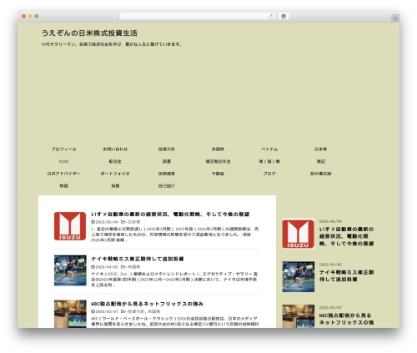Image resolution: width=417 pixels, height=353 pixels.
Task: Go to 旅の備忘録 menu item
Action: coord(321,174)
